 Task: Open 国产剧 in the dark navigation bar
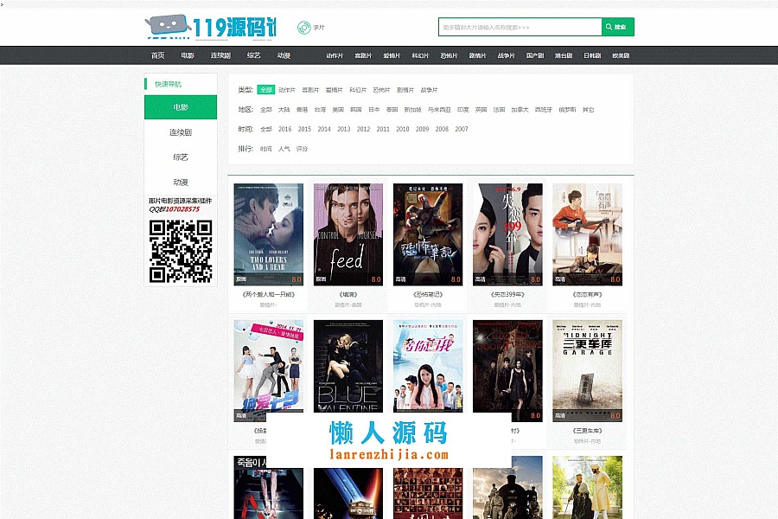pyautogui.click(x=535, y=55)
